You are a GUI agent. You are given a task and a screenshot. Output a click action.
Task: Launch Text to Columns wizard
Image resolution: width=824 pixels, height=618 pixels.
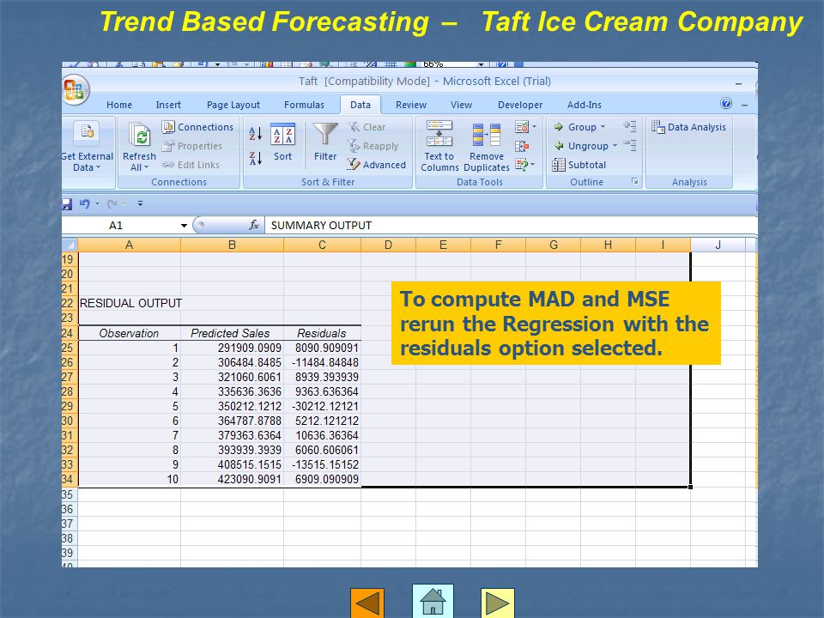pos(439,146)
